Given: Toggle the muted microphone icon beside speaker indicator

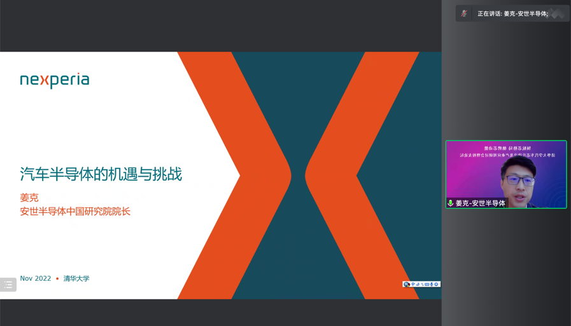Looking at the screenshot, I should (464, 14).
